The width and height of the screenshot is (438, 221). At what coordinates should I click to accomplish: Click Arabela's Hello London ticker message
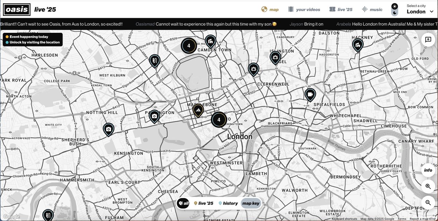[386, 24]
